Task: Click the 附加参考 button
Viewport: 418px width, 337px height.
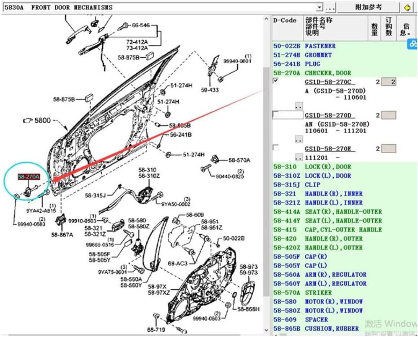Action: (x=369, y=8)
